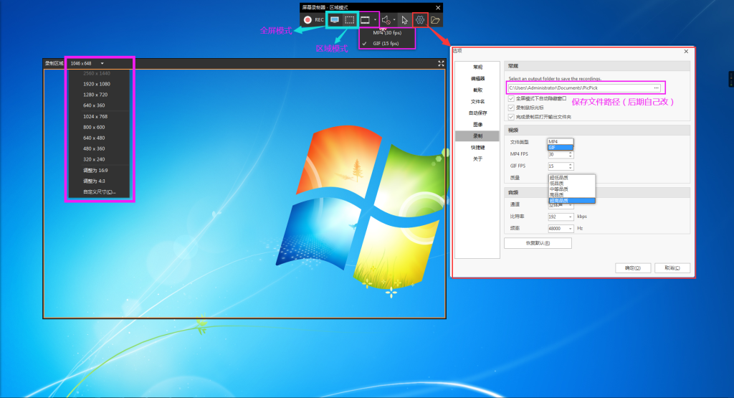This screenshot has height=398, width=734.
Task: Select GIF (15 fps) in format menu
Action: tap(387, 43)
